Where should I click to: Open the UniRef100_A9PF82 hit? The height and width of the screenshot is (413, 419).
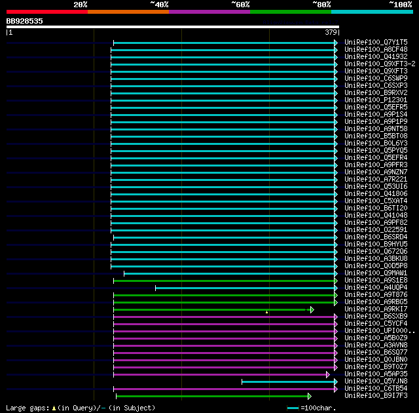(x=376, y=223)
